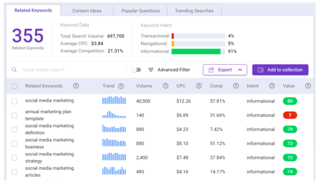Click volume value 2,400
This screenshot has height=186, width=320.
click(x=142, y=158)
